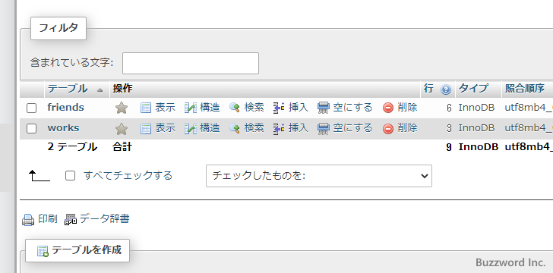
Task: Click the テーブルを作成 section legend
Action: (77, 250)
